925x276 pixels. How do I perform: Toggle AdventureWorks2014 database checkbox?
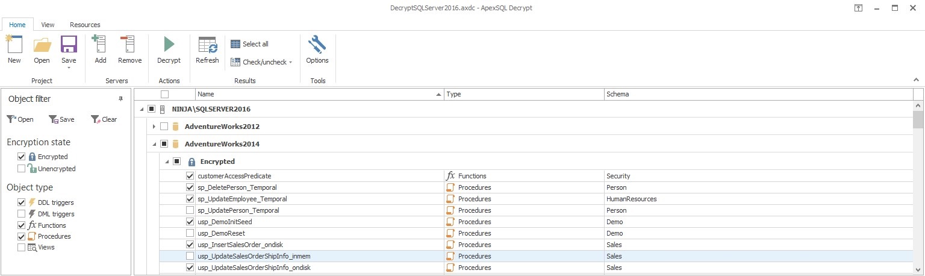[164, 144]
